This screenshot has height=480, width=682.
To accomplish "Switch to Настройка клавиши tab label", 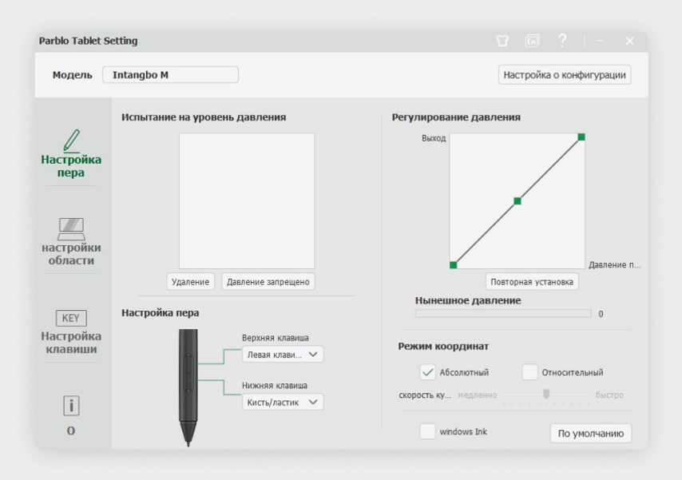I will click(x=71, y=343).
